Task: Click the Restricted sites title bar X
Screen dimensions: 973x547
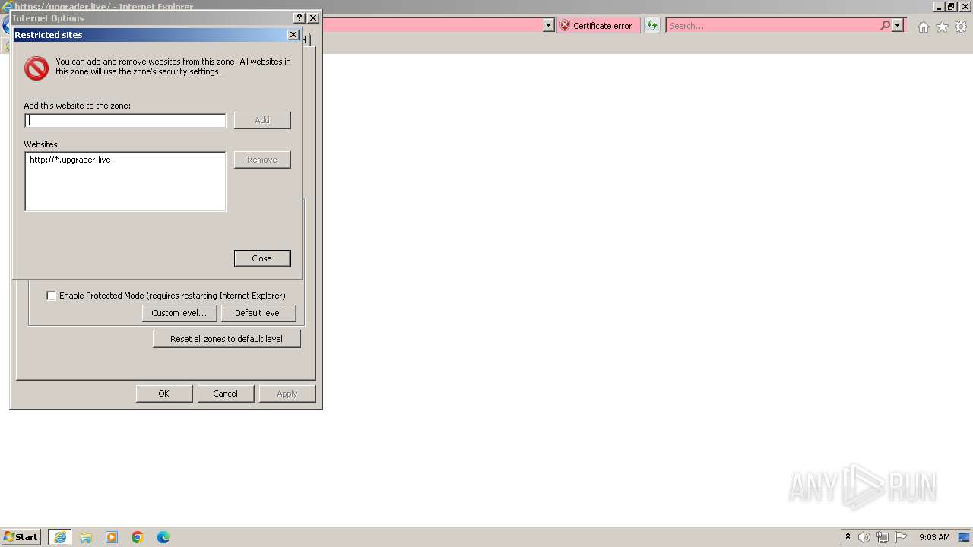Action: pyautogui.click(x=293, y=35)
